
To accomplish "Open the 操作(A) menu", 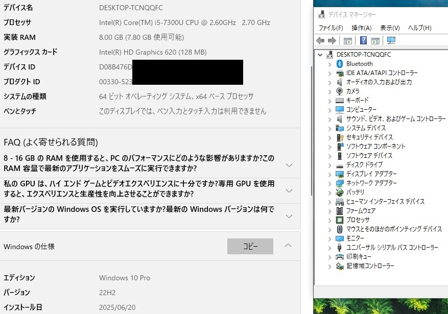I will point(362,28).
